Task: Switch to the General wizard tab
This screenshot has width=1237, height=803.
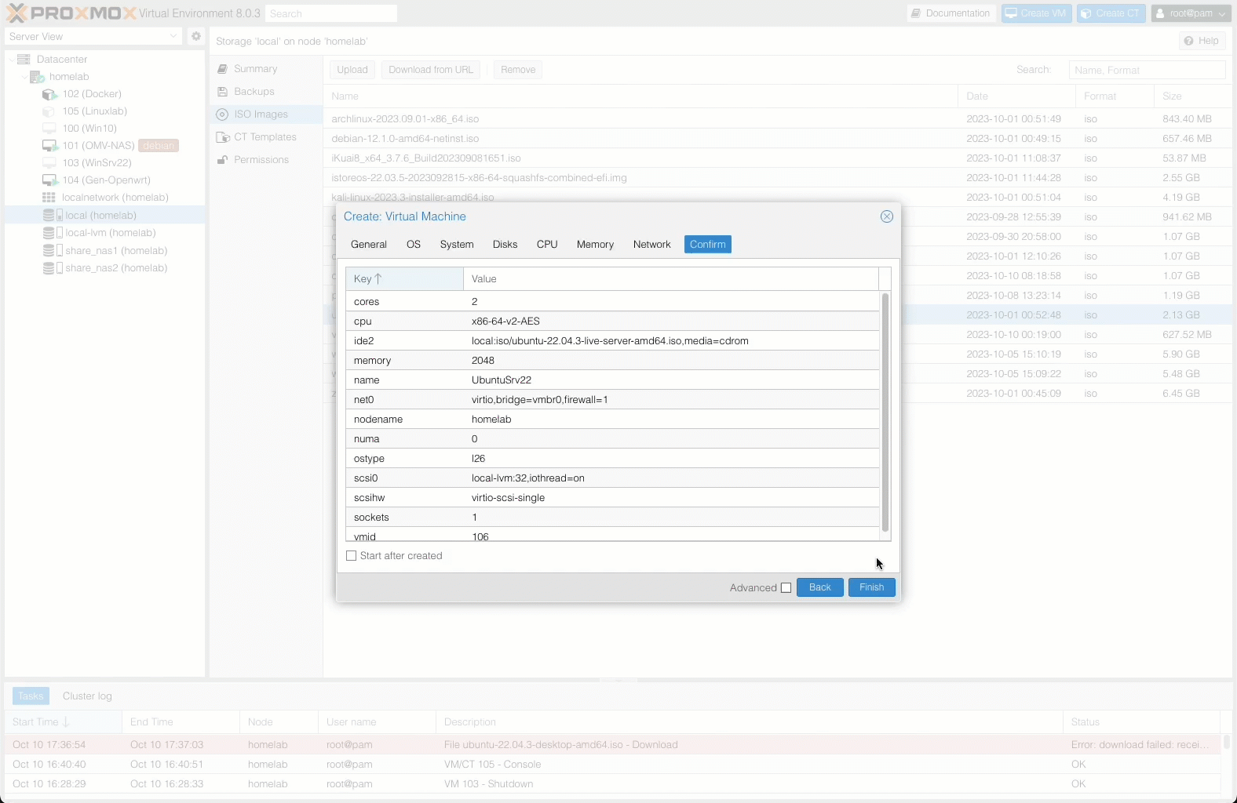Action: pos(369,245)
